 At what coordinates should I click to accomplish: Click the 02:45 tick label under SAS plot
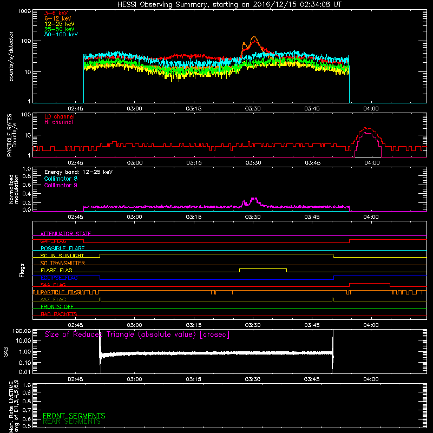75,379
